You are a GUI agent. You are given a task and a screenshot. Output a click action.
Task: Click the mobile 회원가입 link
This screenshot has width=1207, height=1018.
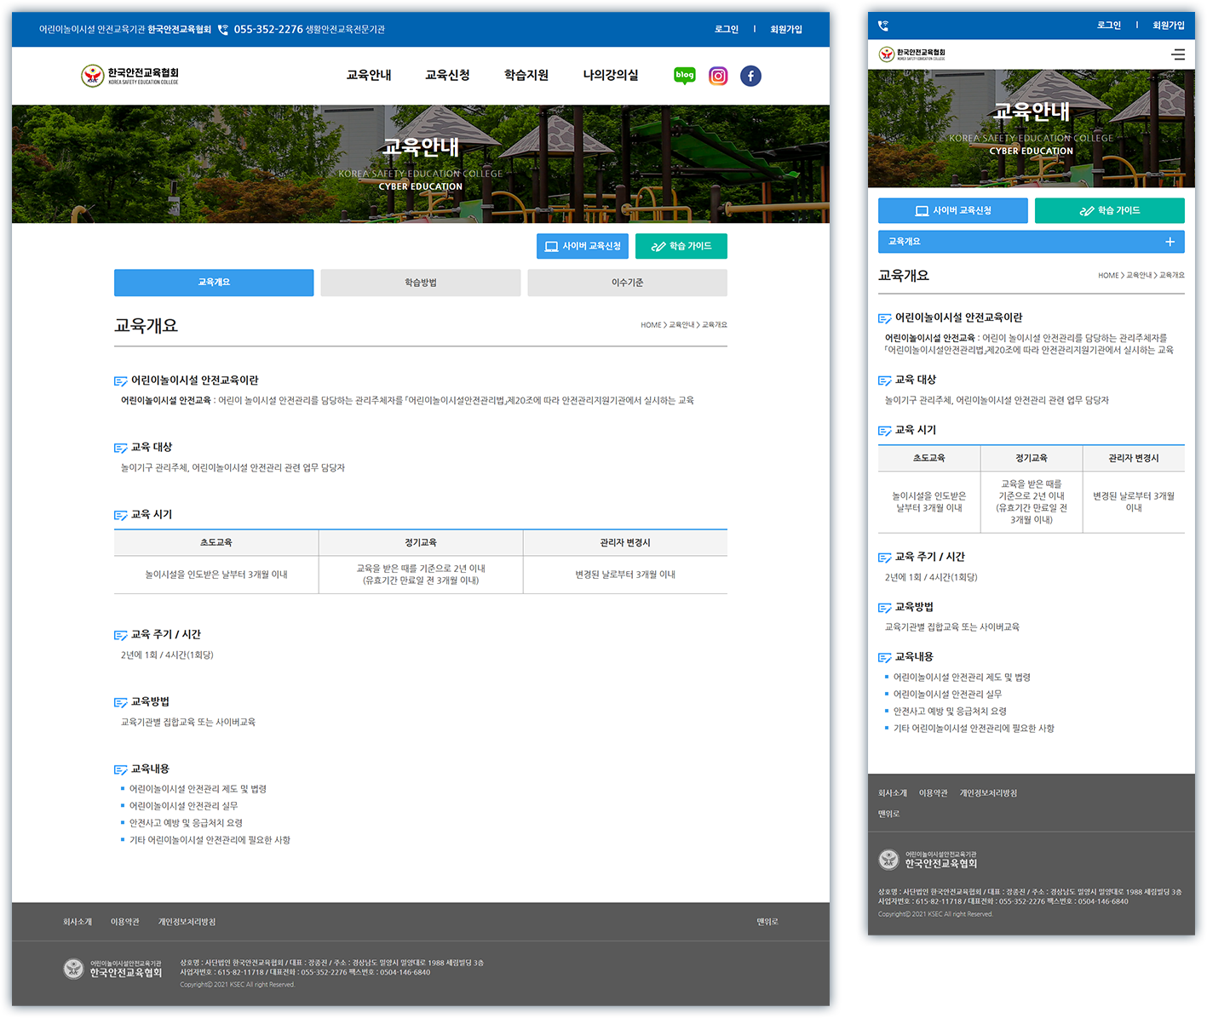coord(1168,26)
